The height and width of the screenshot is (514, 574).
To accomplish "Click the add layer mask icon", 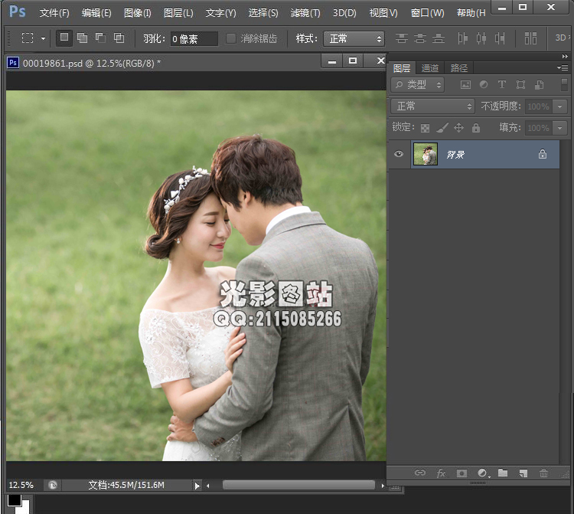I will (x=461, y=473).
